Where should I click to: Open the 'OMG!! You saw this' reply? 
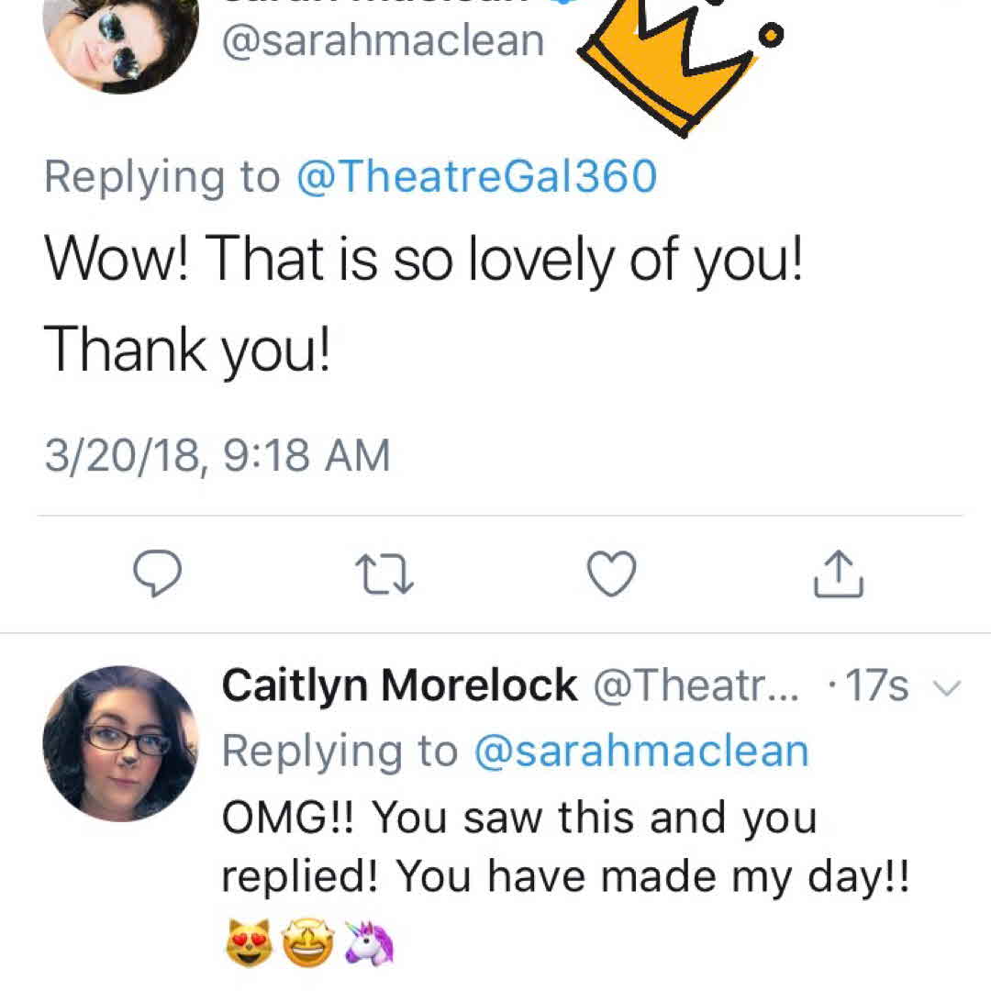(x=565, y=847)
